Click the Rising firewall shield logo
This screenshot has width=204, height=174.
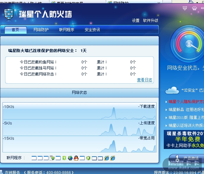click(x=9, y=14)
